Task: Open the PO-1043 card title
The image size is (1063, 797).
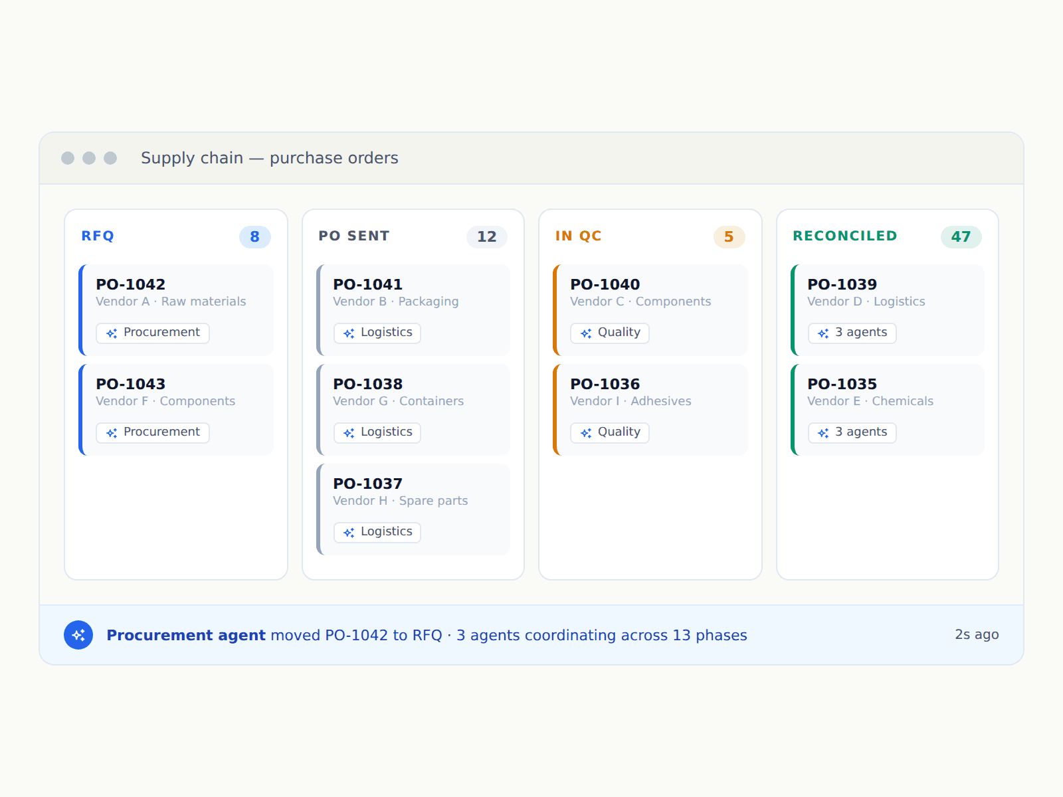Action: coord(131,384)
